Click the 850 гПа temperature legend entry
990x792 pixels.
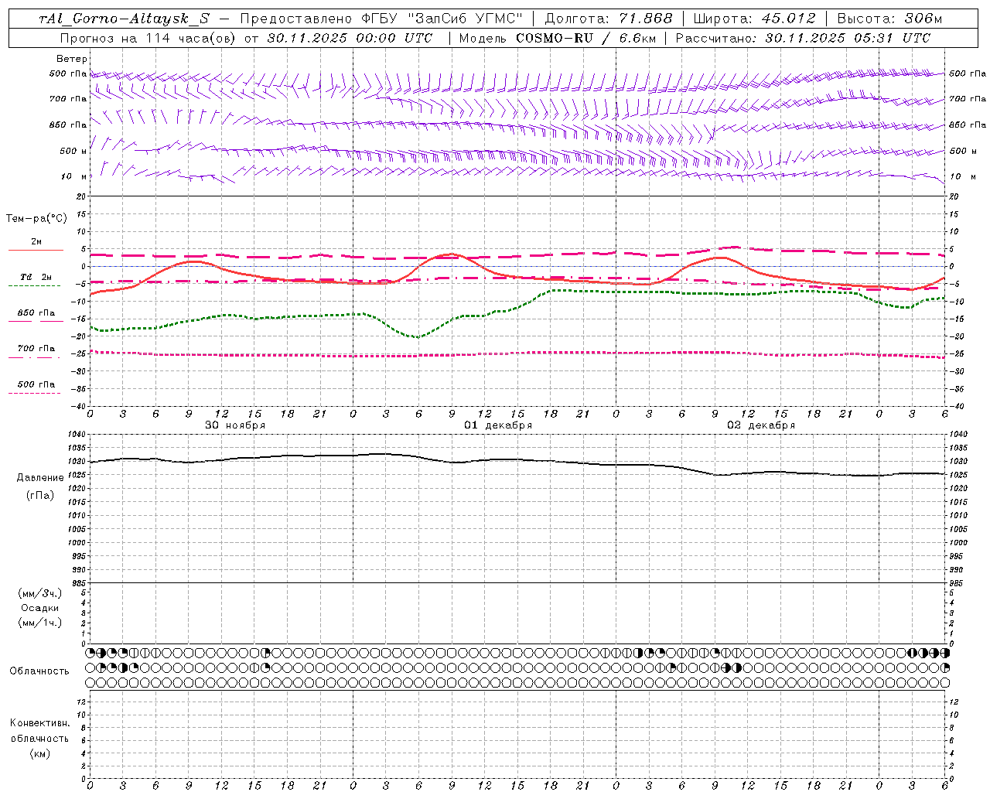[x=36, y=313]
